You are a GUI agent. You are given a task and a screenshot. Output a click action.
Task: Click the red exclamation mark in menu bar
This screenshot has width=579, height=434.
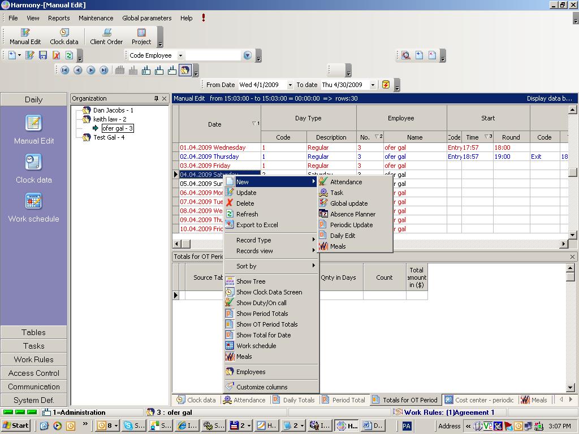(x=204, y=18)
